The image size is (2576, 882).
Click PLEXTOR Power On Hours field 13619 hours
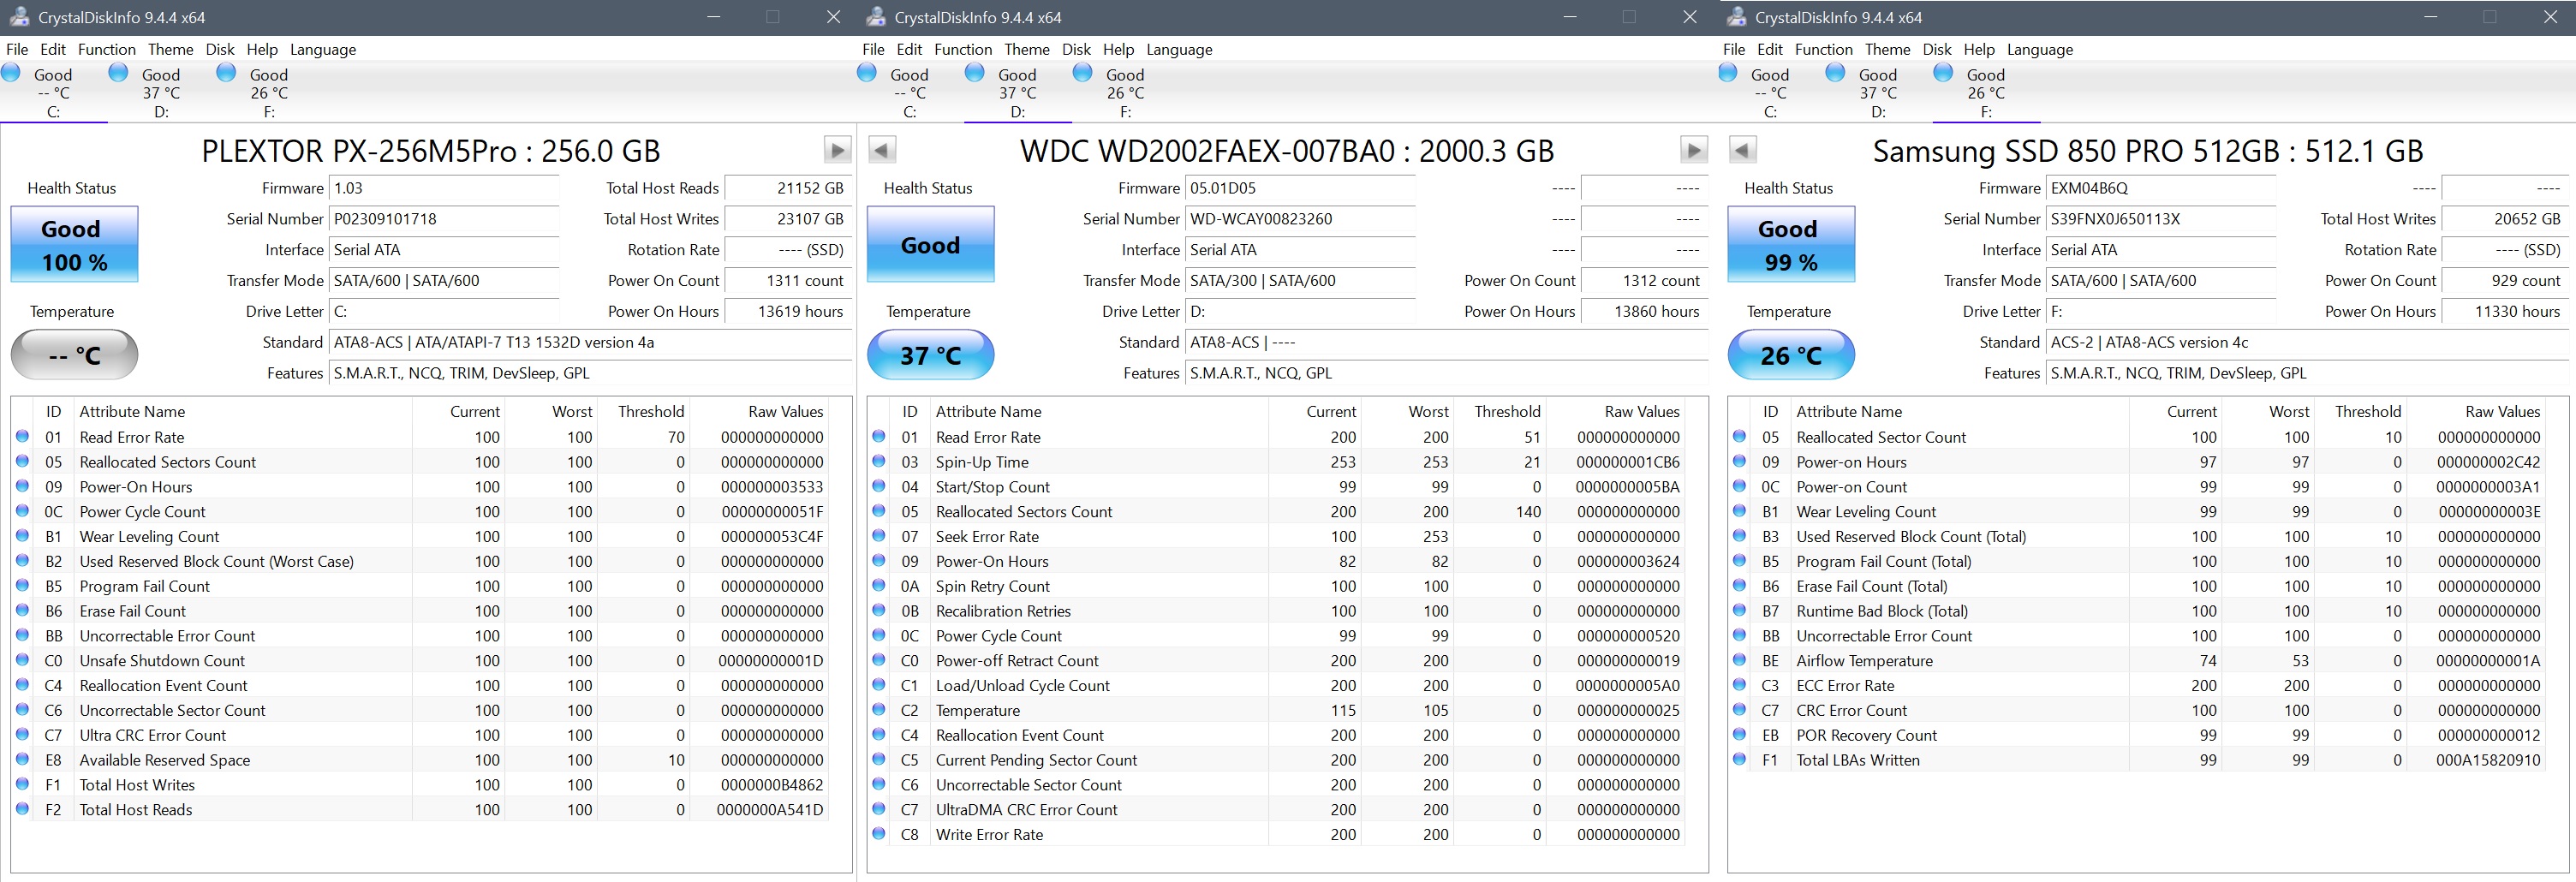point(786,311)
